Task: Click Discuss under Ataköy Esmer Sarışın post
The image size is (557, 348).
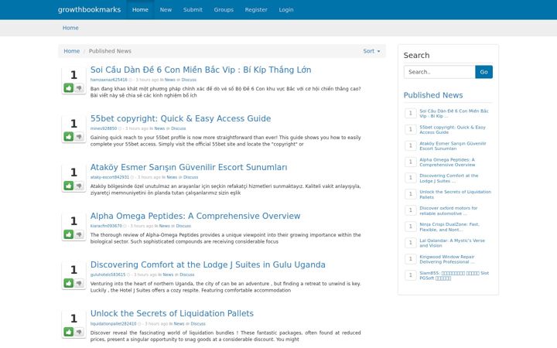Action: point(191,177)
